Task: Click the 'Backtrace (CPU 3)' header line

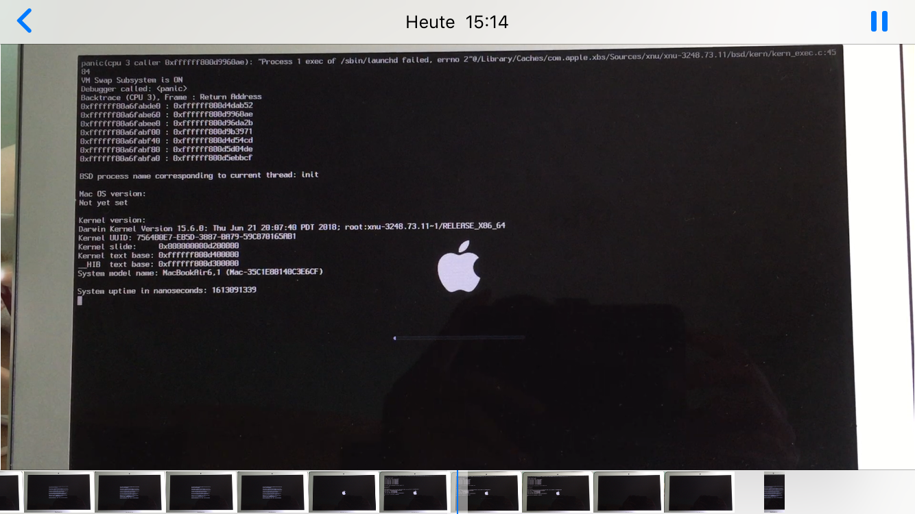Action: (x=171, y=97)
